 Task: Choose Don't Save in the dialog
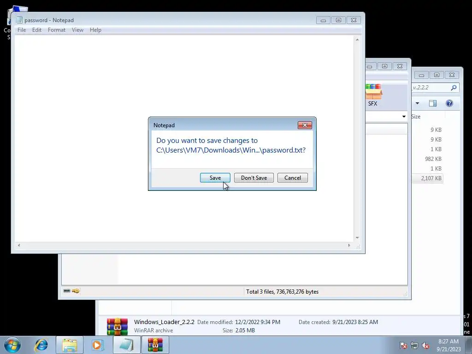pyautogui.click(x=254, y=177)
